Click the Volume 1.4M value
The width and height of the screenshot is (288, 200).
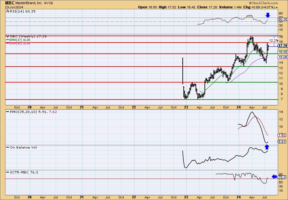(x=230, y=7)
